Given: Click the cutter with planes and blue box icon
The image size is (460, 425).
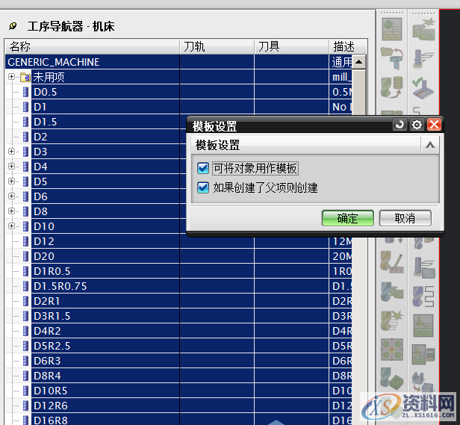Looking at the screenshot, I should 423,267.
